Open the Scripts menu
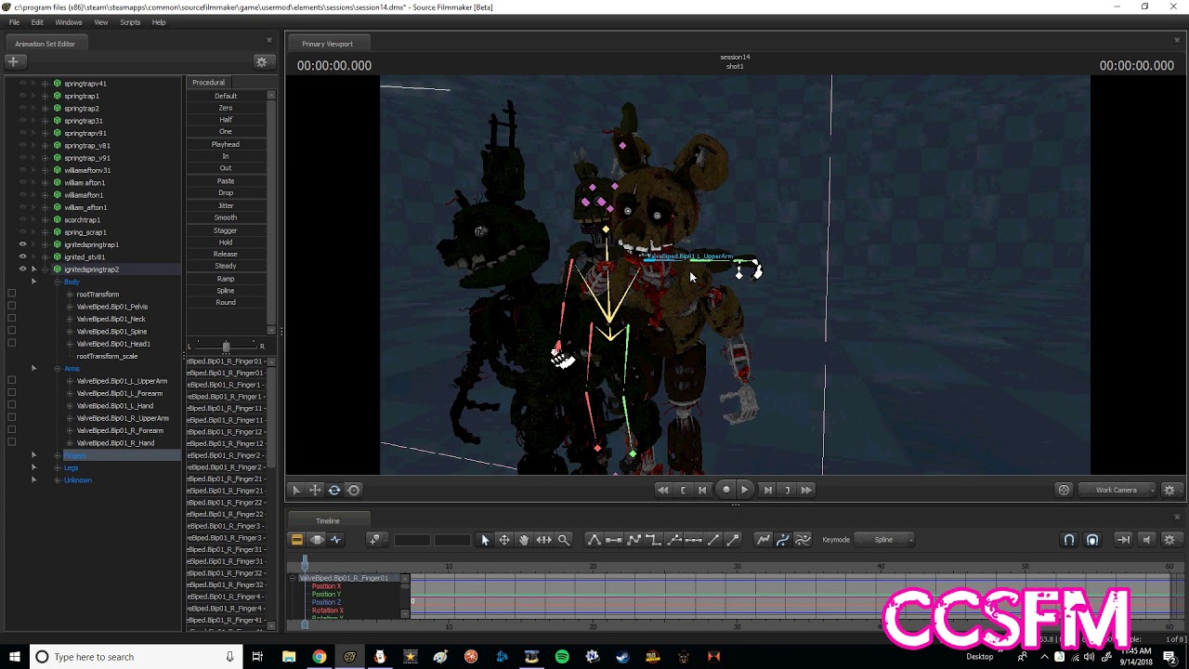The height and width of the screenshot is (669, 1189). pyautogui.click(x=130, y=22)
